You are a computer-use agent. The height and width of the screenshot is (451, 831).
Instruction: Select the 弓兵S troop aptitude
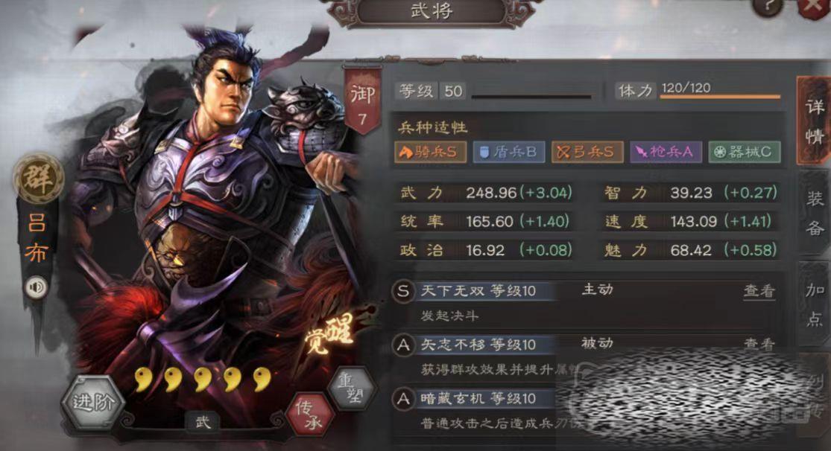[587, 152]
